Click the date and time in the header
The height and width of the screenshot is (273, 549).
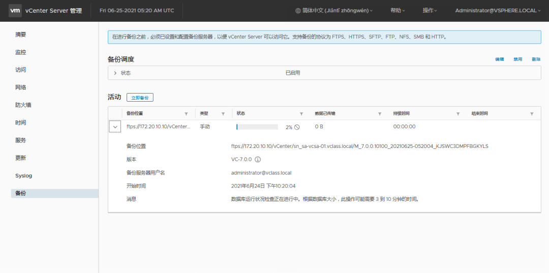(x=137, y=11)
